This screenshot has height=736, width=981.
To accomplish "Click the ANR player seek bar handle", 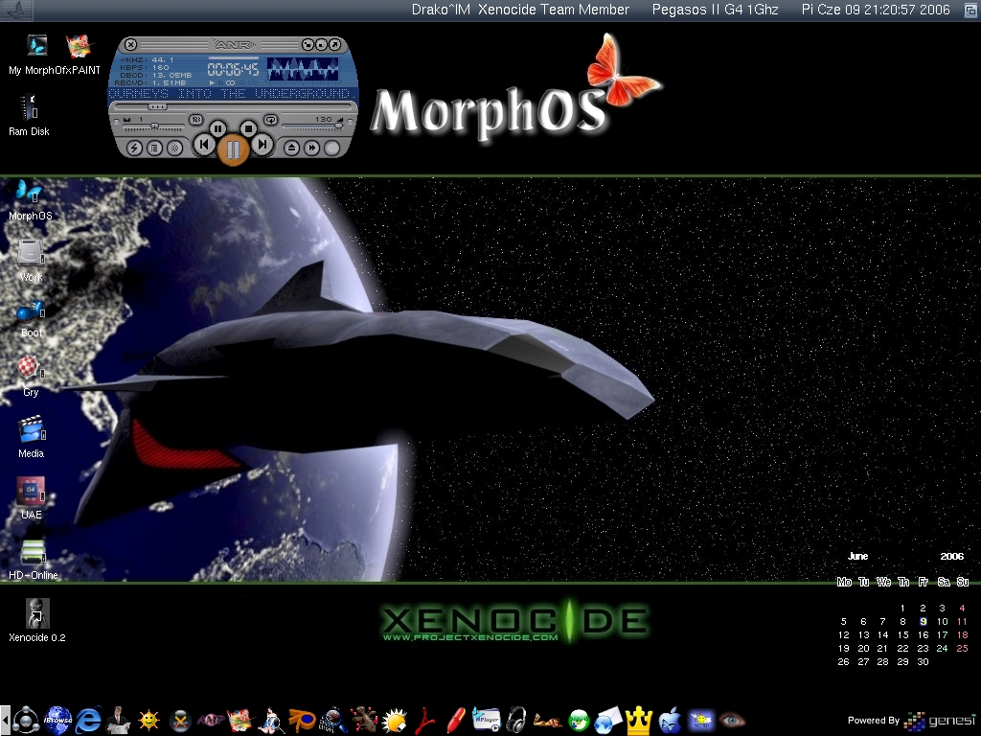I will (157, 106).
